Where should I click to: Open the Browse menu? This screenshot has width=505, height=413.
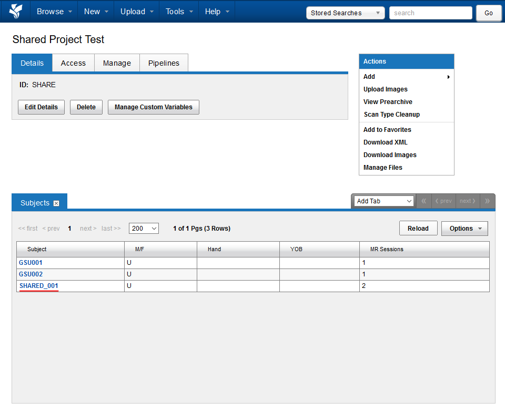(54, 12)
